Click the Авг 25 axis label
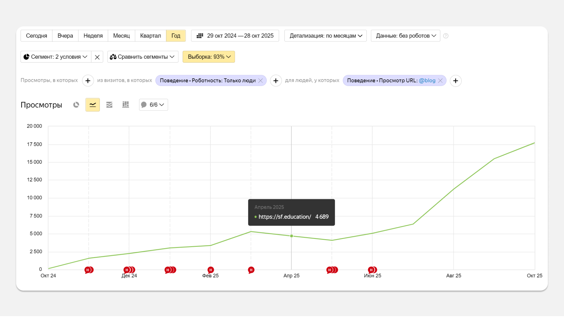This screenshot has height=317, width=564. (454, 276)
